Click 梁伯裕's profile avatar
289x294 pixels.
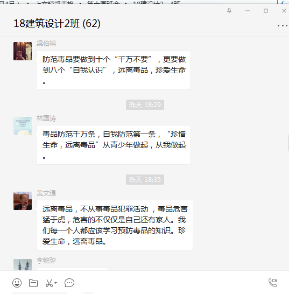point(23,51)
